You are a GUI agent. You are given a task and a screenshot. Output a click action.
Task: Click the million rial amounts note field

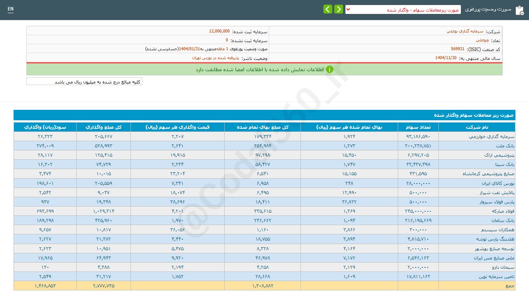click(84, 82)
